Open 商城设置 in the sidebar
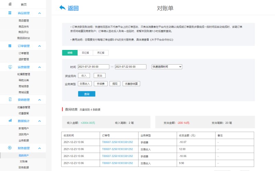This screenshot has height=171, width=275. coord(24,92)
